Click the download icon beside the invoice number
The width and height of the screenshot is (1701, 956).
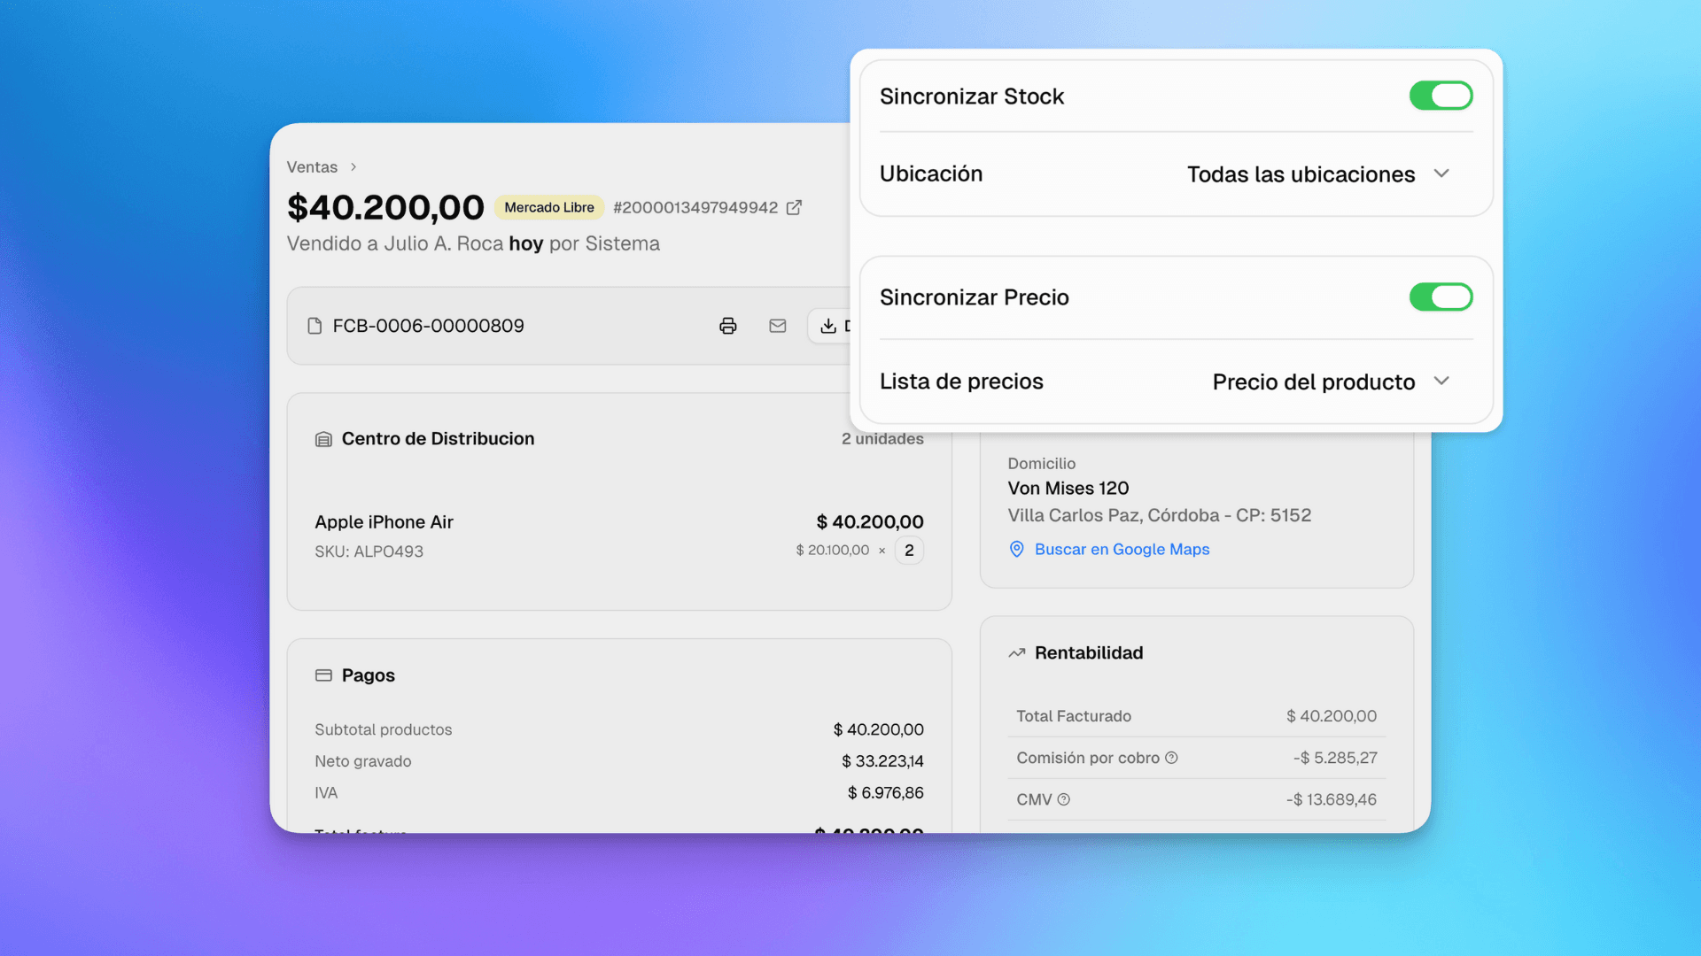tap(827, 326)
